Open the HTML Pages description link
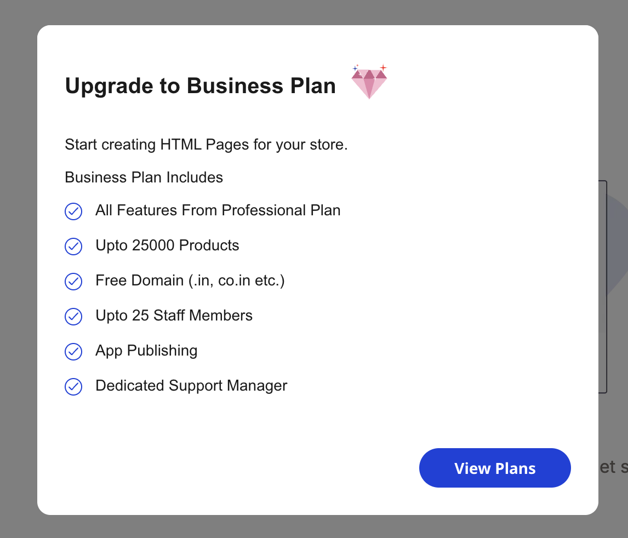628x538 pixels. [206, 144]
